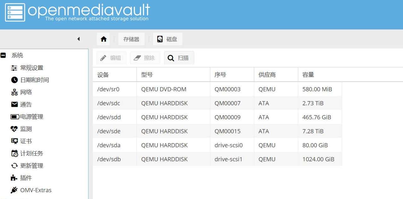
Task: Open 更新管理 update management item
Action: point(31,166)
